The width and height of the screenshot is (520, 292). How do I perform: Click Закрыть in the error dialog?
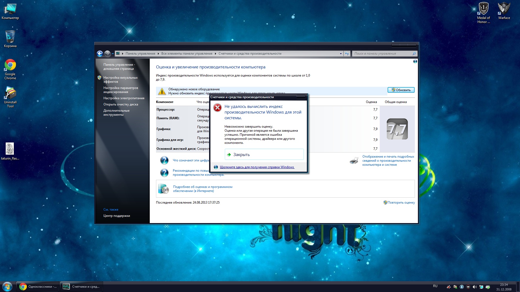(x=264, y=154)
